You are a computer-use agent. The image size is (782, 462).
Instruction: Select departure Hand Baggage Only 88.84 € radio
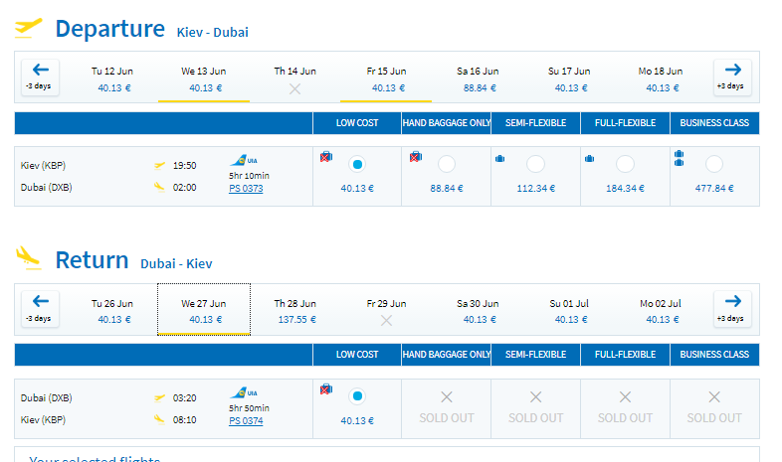[x=447, y=164]
